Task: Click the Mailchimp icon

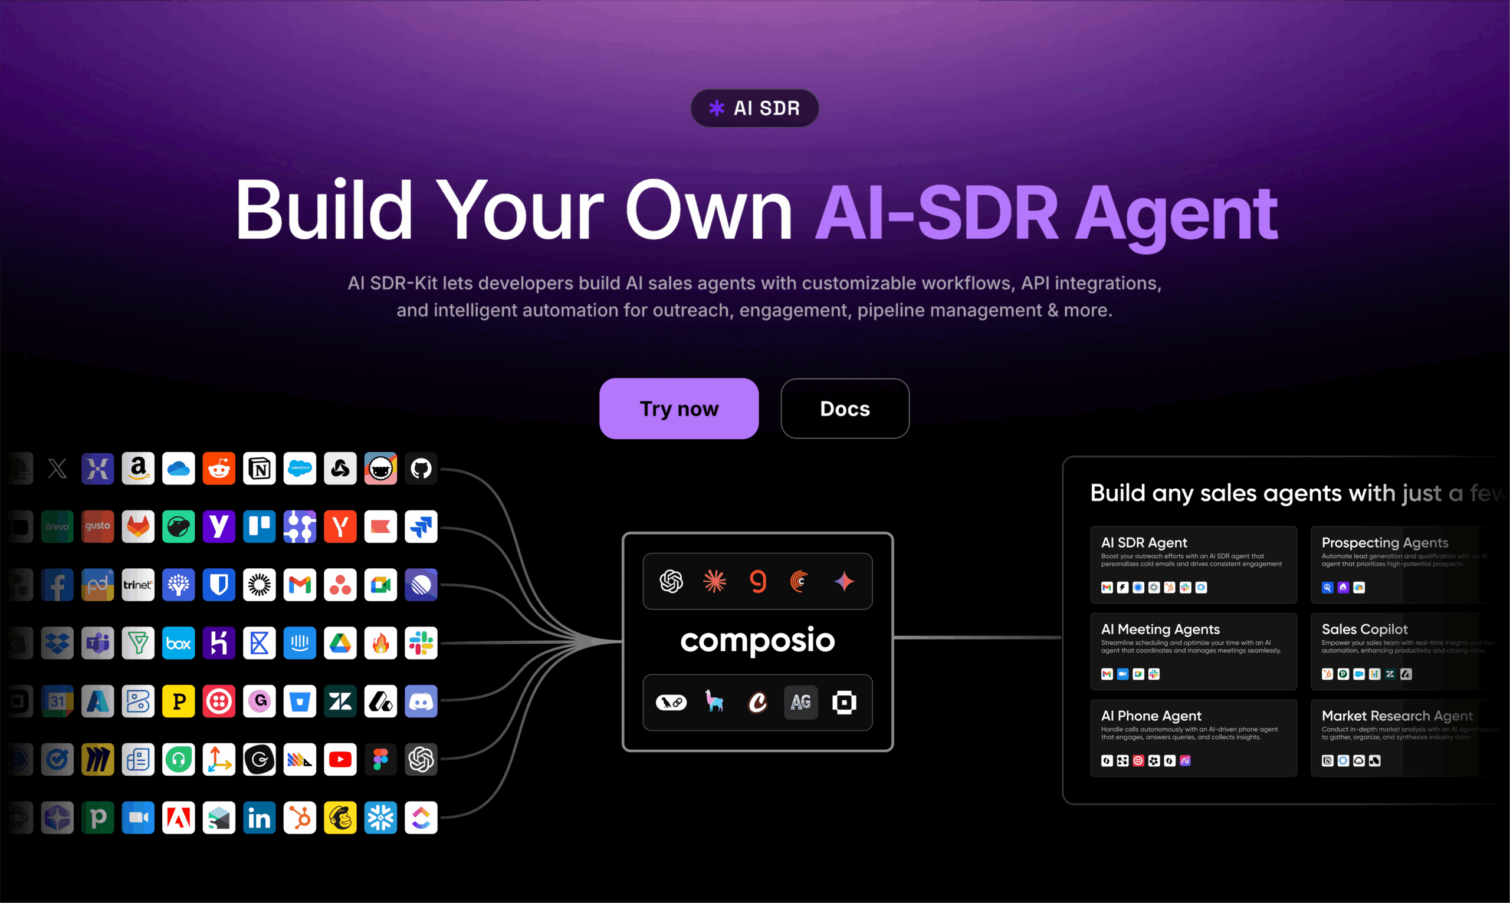Action: click(x=340, y=818)
